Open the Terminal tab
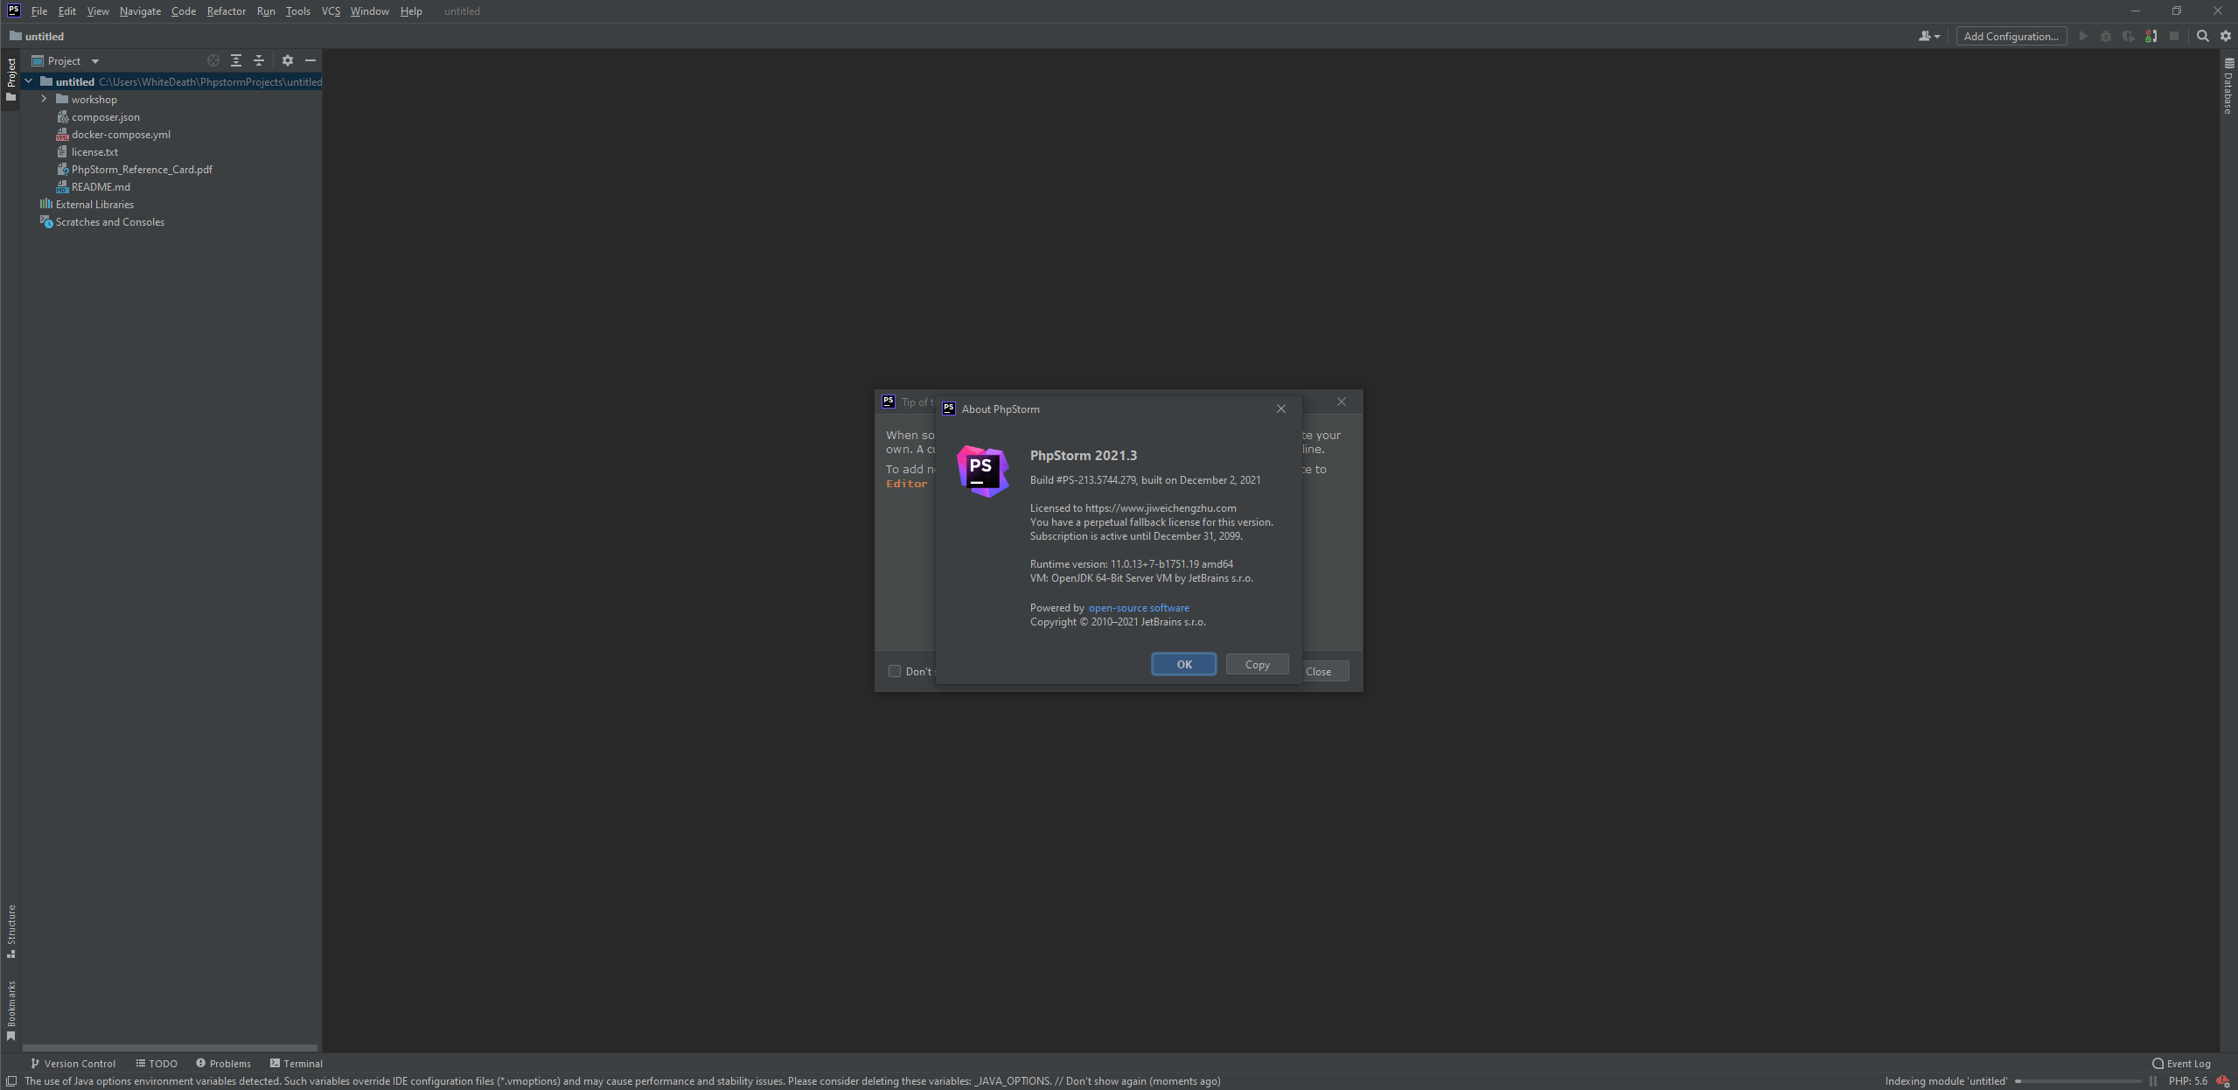Screen dimensions: 2238x1090 click(296, 1064)
